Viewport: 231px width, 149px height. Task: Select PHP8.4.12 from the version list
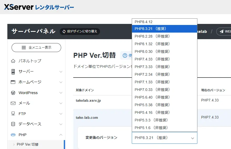point(164,22)
